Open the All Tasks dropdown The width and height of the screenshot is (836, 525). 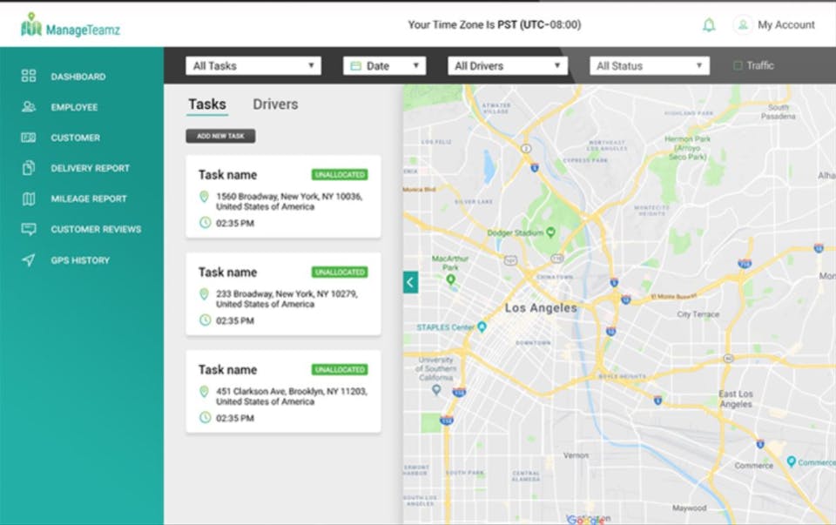coord(253,66)
